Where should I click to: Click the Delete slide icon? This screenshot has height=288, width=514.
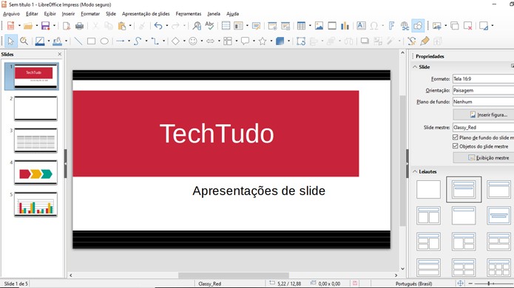point(468,26)
